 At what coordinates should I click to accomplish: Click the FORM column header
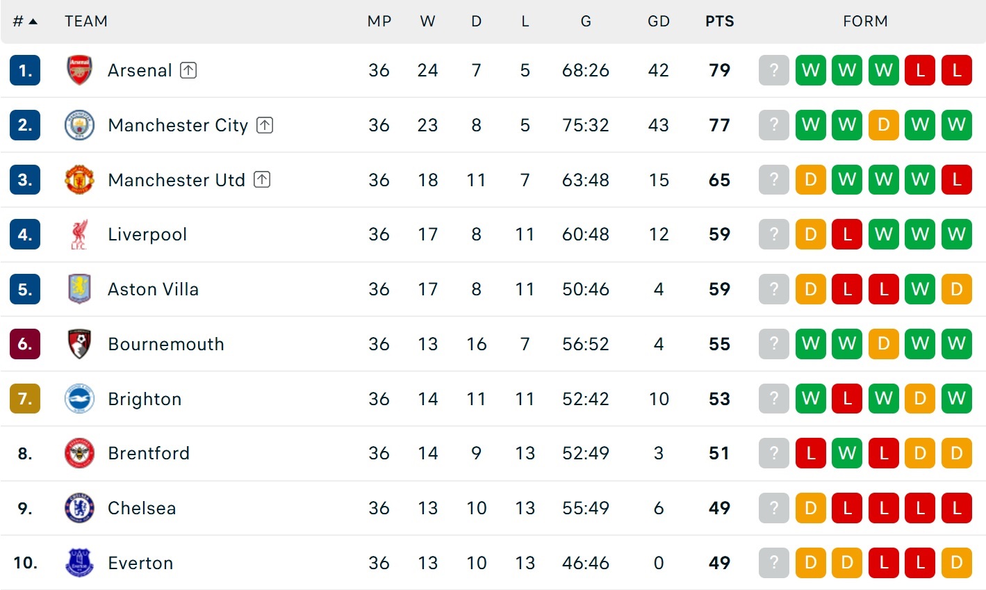[x=865, y=22]
